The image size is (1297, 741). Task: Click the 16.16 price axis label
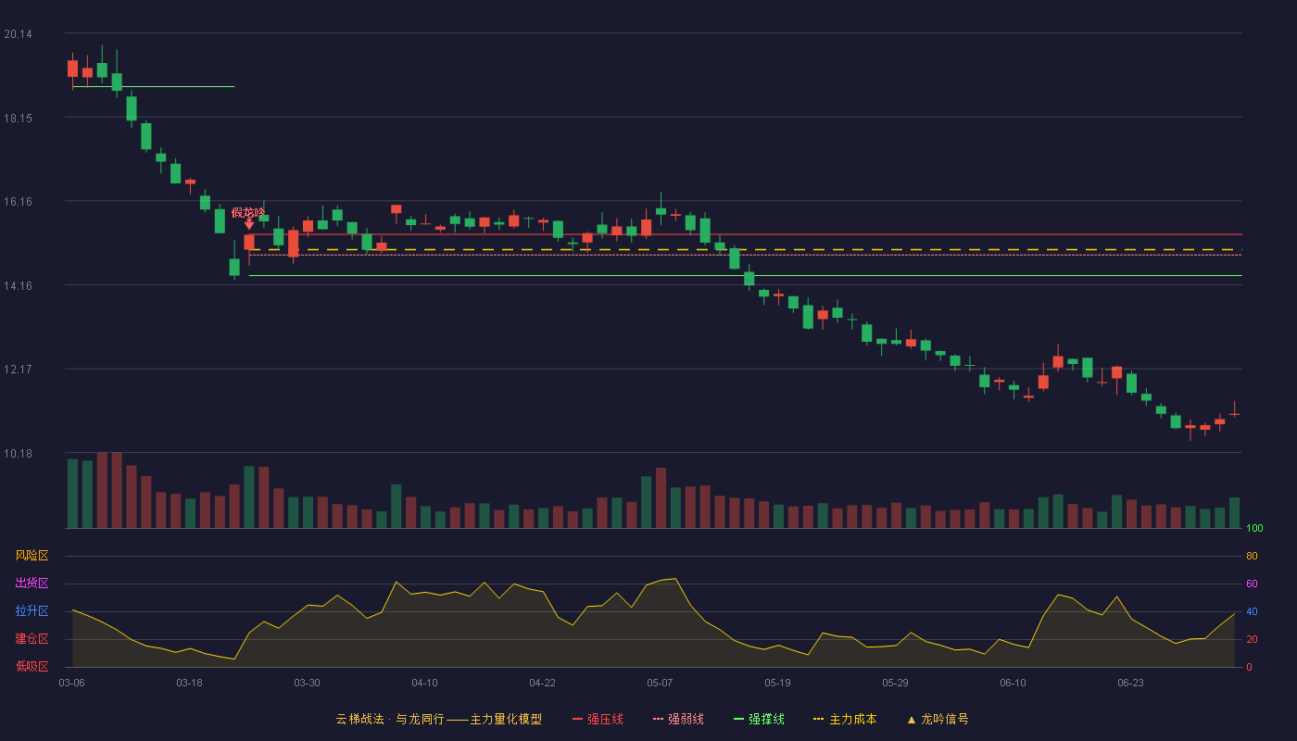(18, 201)
